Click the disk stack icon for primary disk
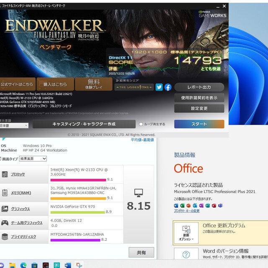 (x=5, y=237)
